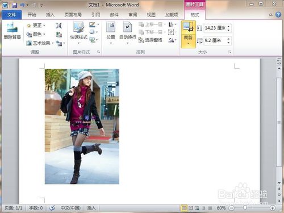Click the proofing check icon in status bar
This screenshot has height=213, width=284.
click(52, 208)
